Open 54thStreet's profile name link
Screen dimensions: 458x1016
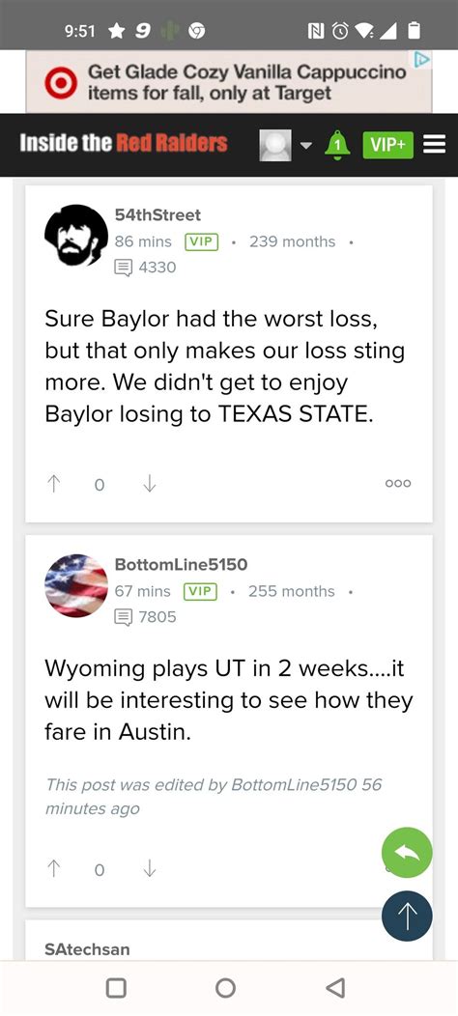[157, 214]
